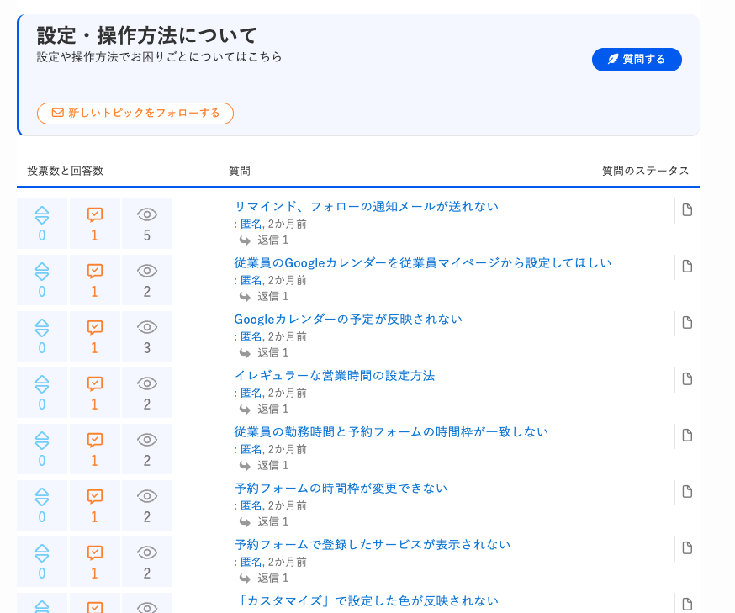Click vote icon for Googleカレンダーの予定 row
The image size is (735, 613).
pos(42,327)
